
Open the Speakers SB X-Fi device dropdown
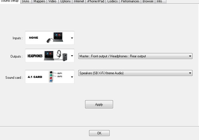point(135,73)
